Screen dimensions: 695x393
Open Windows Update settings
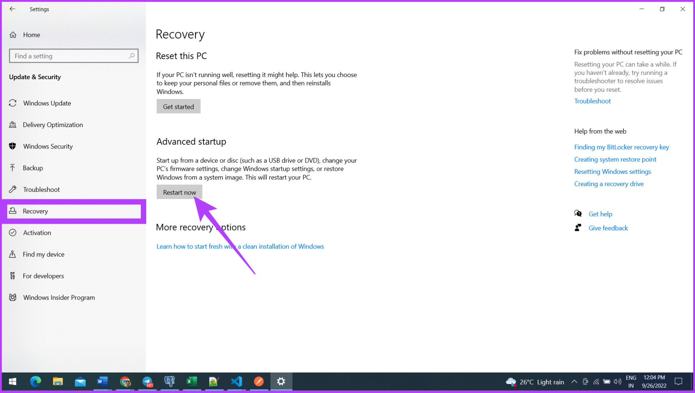47,103
